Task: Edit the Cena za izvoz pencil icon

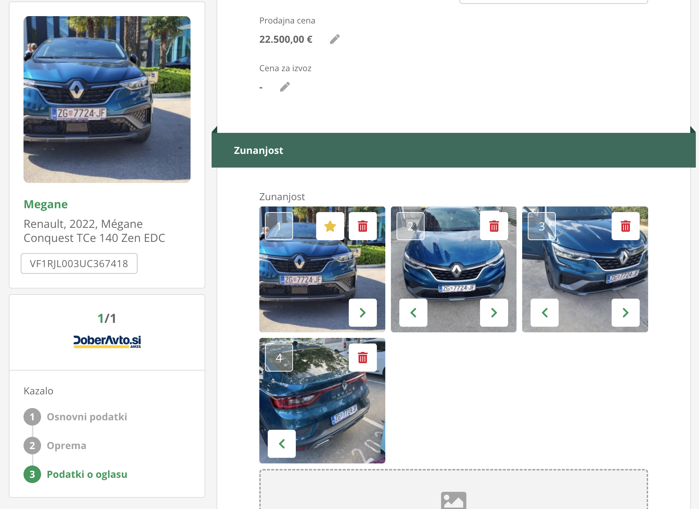Action: (x=285, y=87)
